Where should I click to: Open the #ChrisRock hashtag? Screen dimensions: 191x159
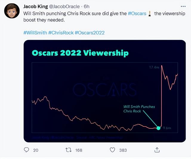click(61, 33)
